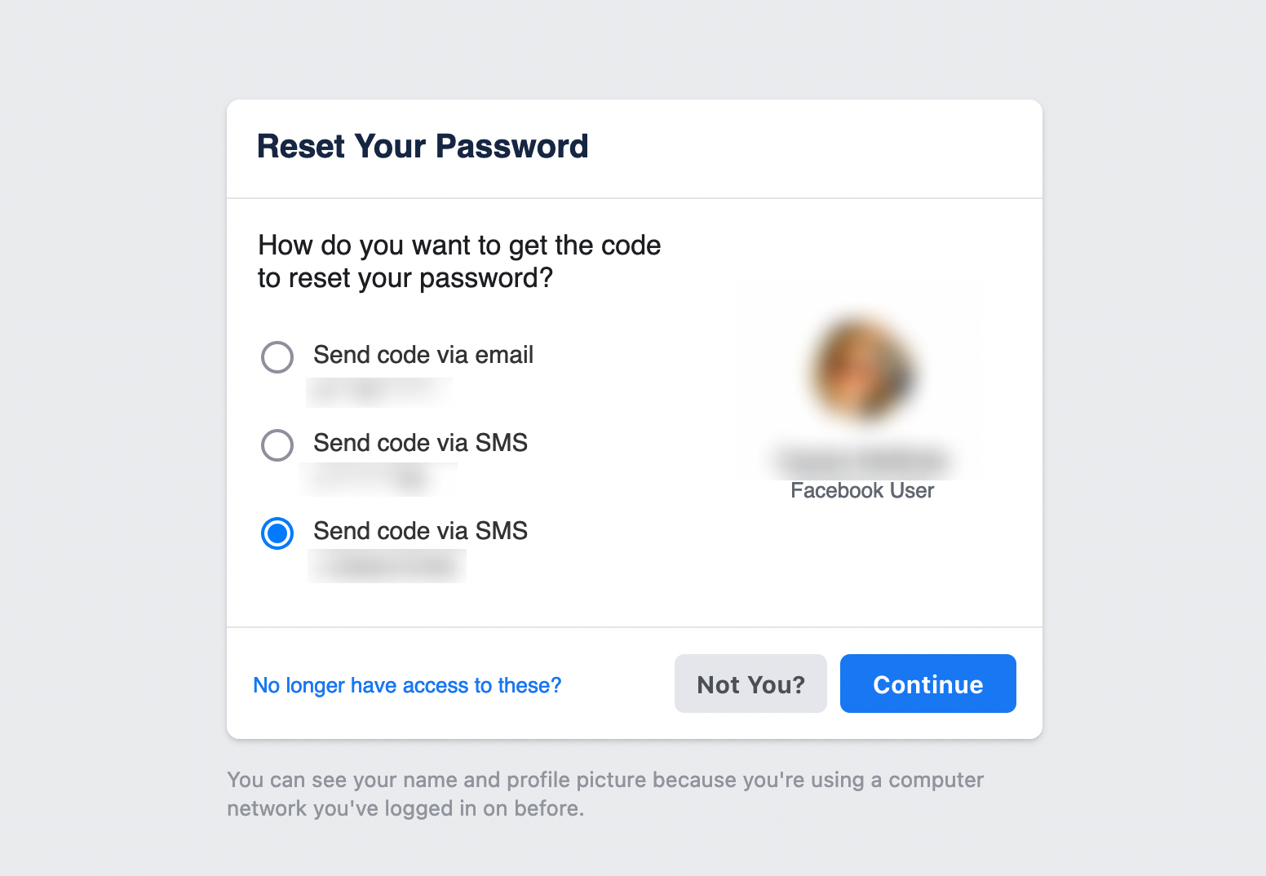Click the blurred email address under the email option
This screenshot has width=1266, height=876.
point(379,392)
